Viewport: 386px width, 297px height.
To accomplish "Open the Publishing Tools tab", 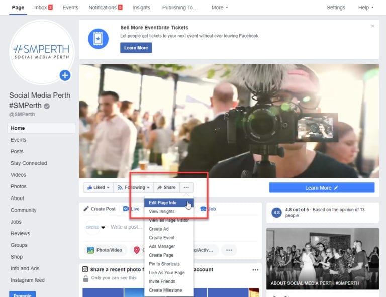I will [180, 8].
